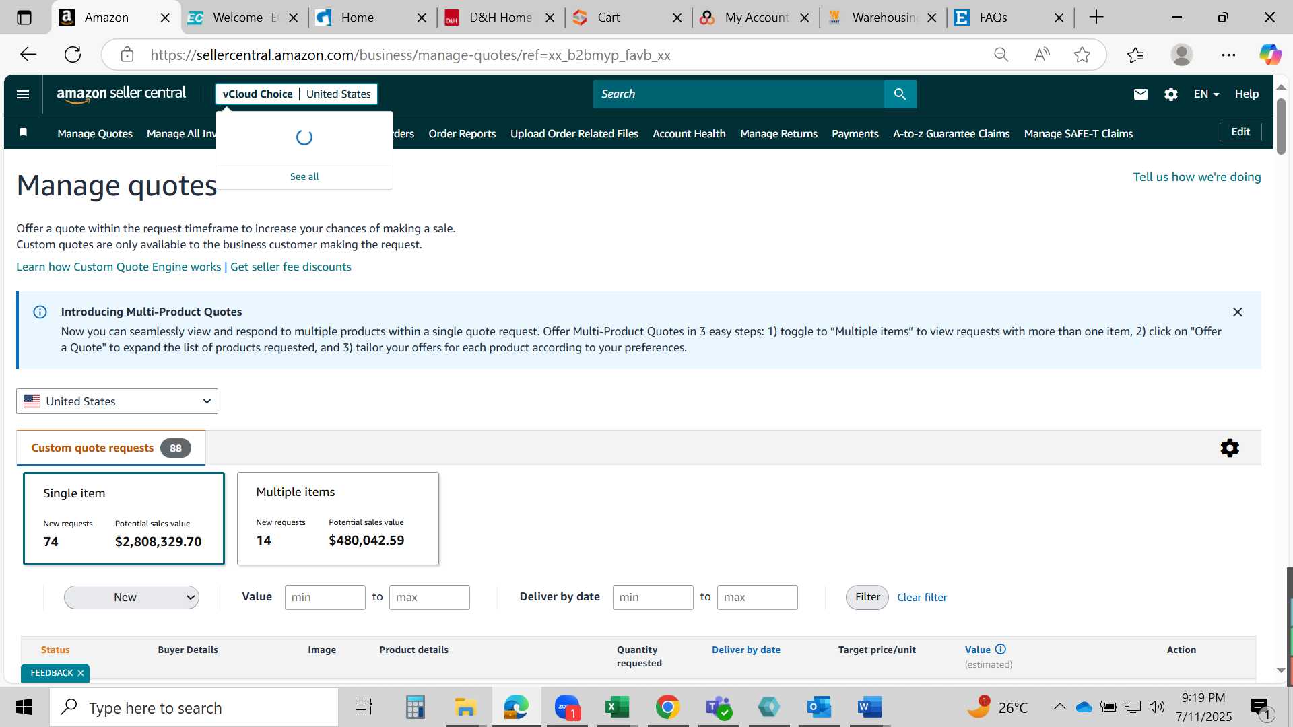Open Excel from taskbar
Viewport: 1293px width, 727px height.
tap(617, 707)
